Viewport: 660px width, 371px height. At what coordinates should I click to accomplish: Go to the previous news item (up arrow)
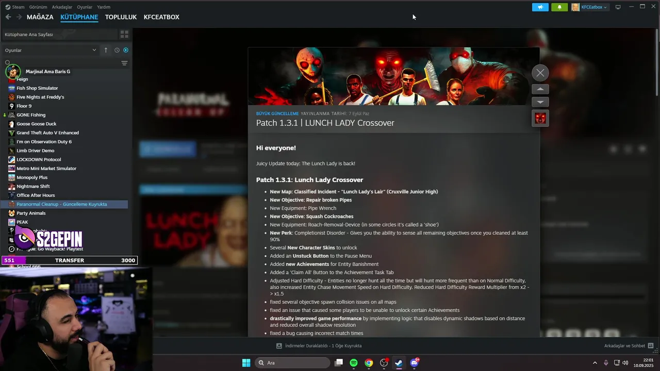540,89
